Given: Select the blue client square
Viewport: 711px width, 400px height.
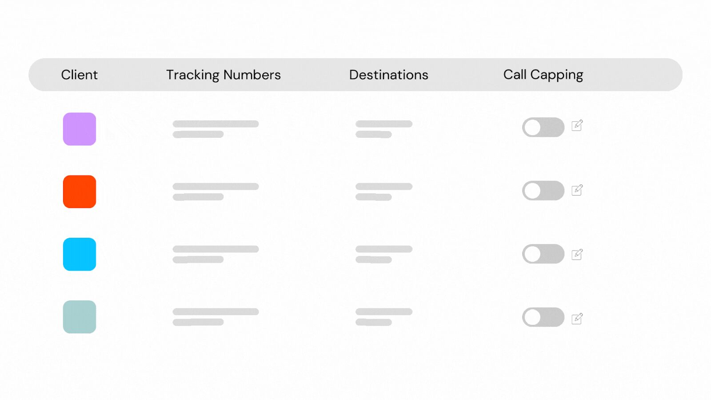Looking at the screenshot, I should click(79, 254).
